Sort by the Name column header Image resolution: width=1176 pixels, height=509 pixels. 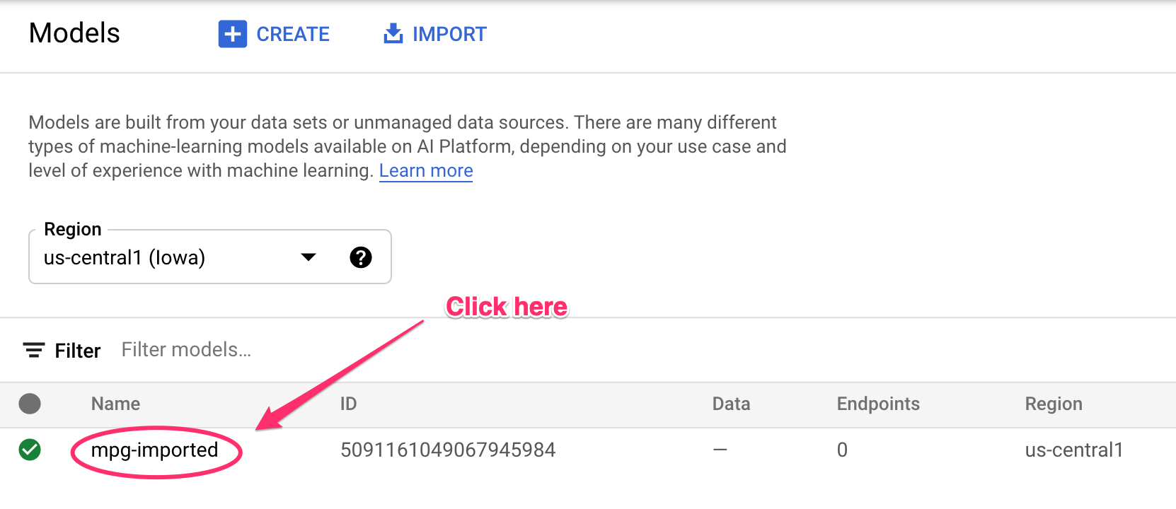(115, 404)
